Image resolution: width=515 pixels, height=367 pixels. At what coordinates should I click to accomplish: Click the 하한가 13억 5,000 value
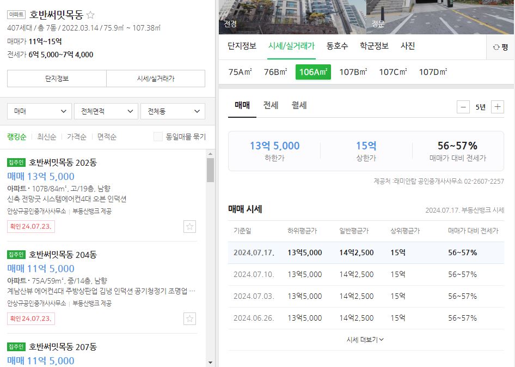pos(274,146)
